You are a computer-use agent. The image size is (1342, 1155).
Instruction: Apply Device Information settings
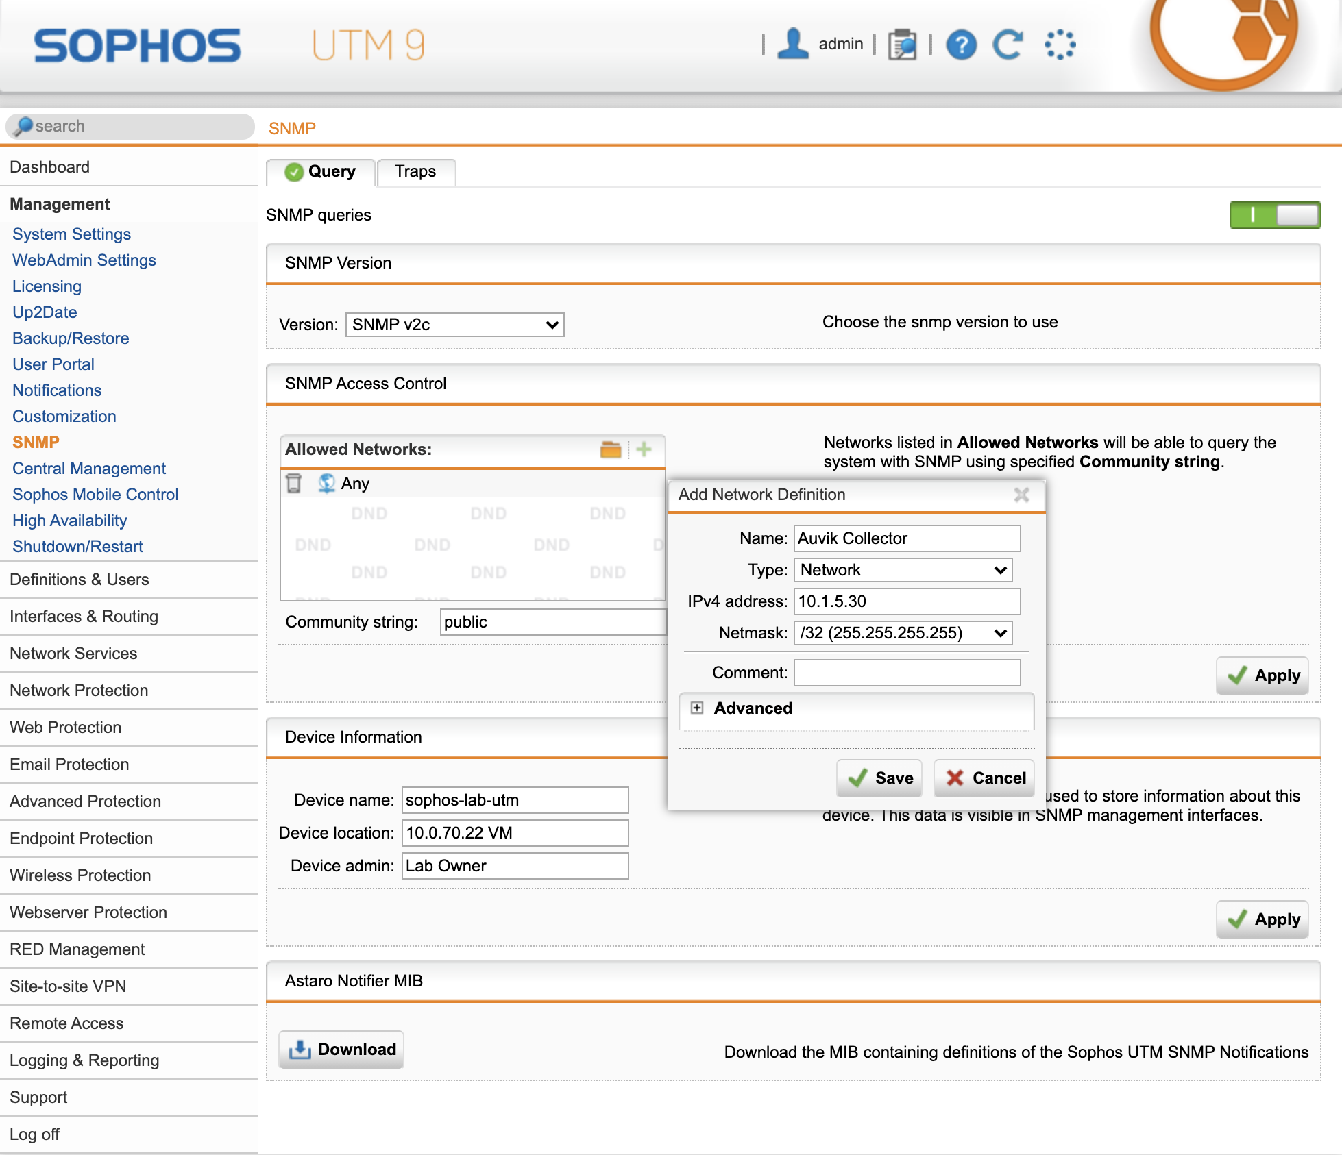pyautogui.click(x=1262, y=919)
